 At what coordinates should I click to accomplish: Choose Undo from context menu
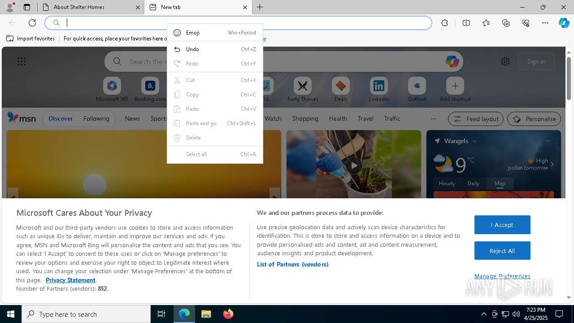pos(215,49)
